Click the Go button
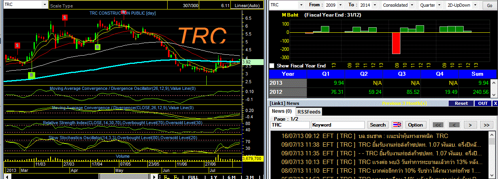Screen dimensions: 498x179 490,5
